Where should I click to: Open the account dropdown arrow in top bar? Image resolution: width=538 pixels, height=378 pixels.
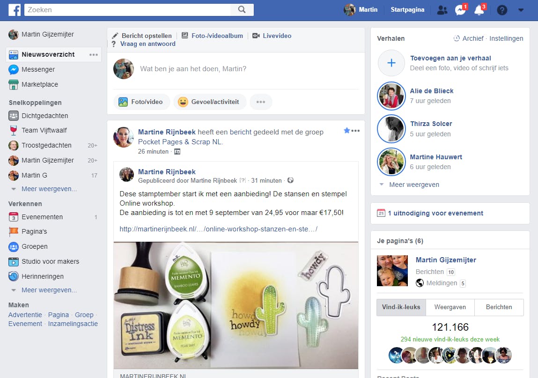(x=521, y=10)
